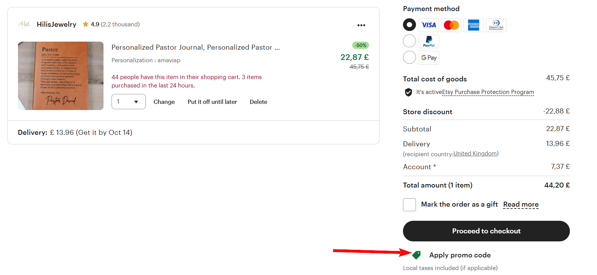Click the PayPal logo icon
The height and width of the screenshot is (275, 597).
click(429, 41)
